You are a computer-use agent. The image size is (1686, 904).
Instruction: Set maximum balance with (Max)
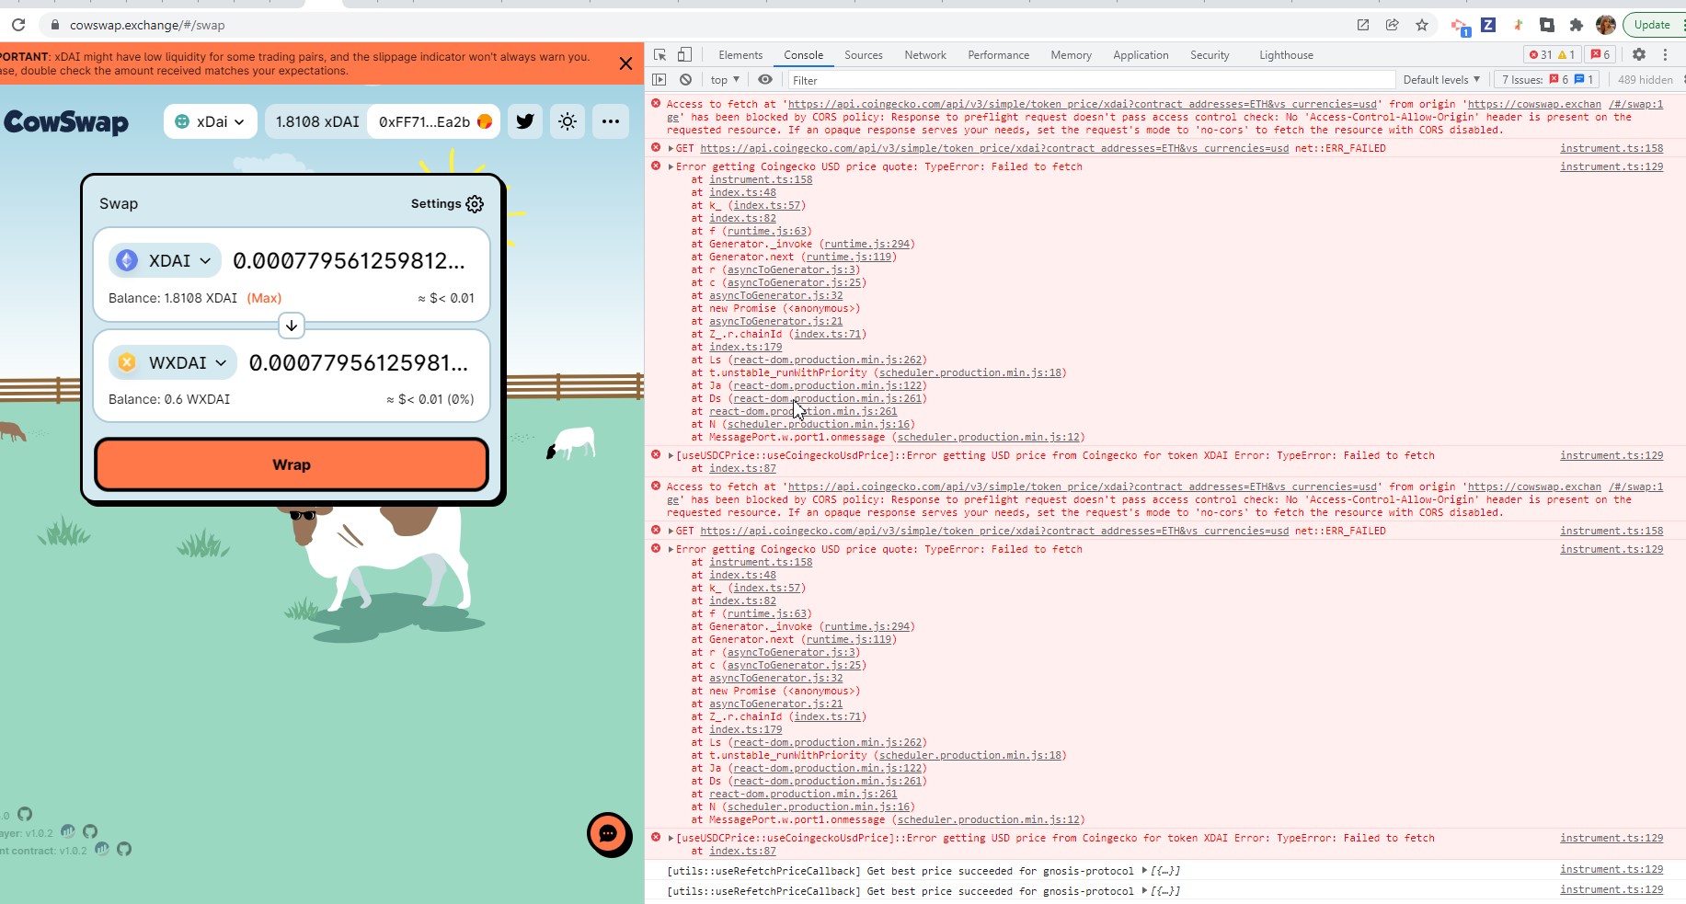(264, 298)
